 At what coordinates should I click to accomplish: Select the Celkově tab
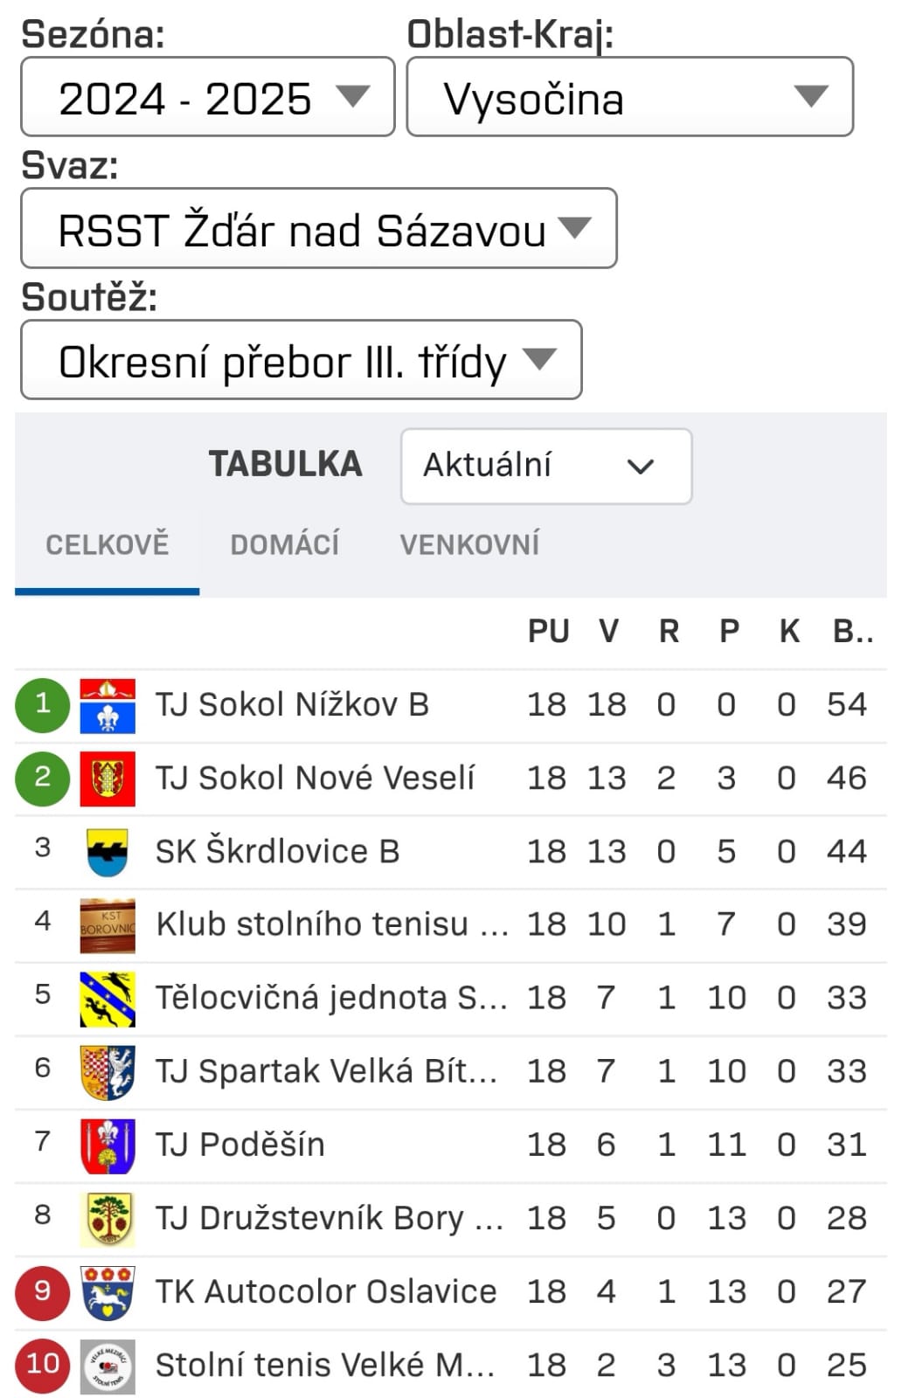[107, 544]
